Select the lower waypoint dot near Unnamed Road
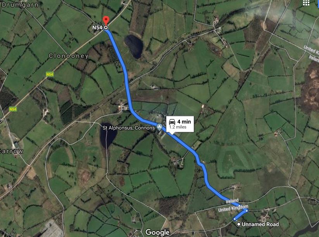 point(235,219)
